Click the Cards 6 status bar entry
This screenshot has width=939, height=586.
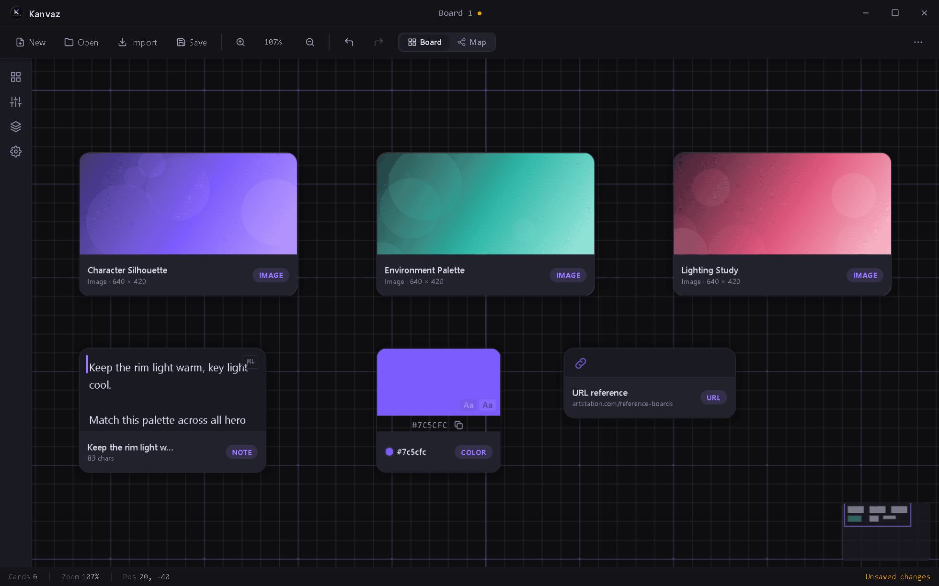pos(23,576)
